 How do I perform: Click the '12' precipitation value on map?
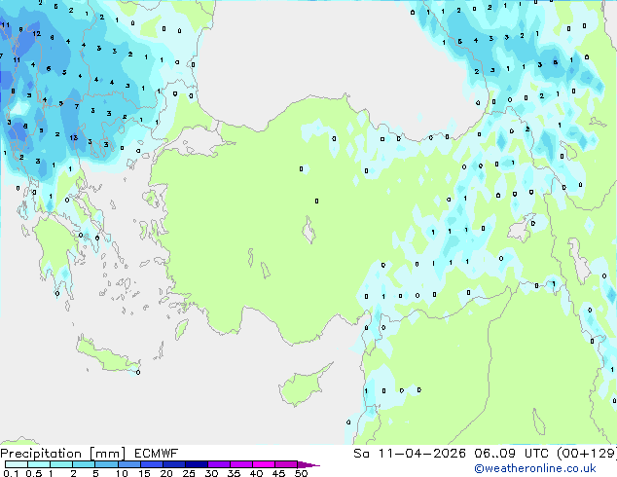point(37,34)
